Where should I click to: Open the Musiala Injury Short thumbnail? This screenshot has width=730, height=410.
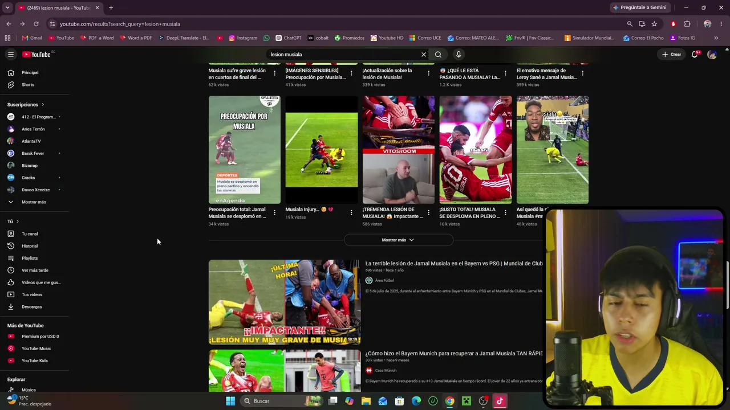click(322, 150)
